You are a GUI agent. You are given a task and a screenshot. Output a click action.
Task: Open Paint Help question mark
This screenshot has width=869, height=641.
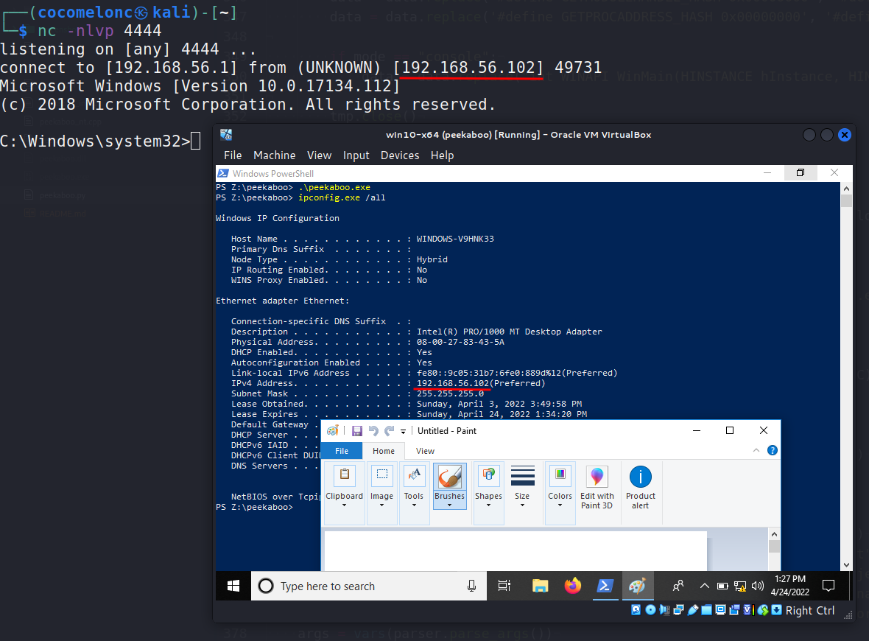[772, 450]
